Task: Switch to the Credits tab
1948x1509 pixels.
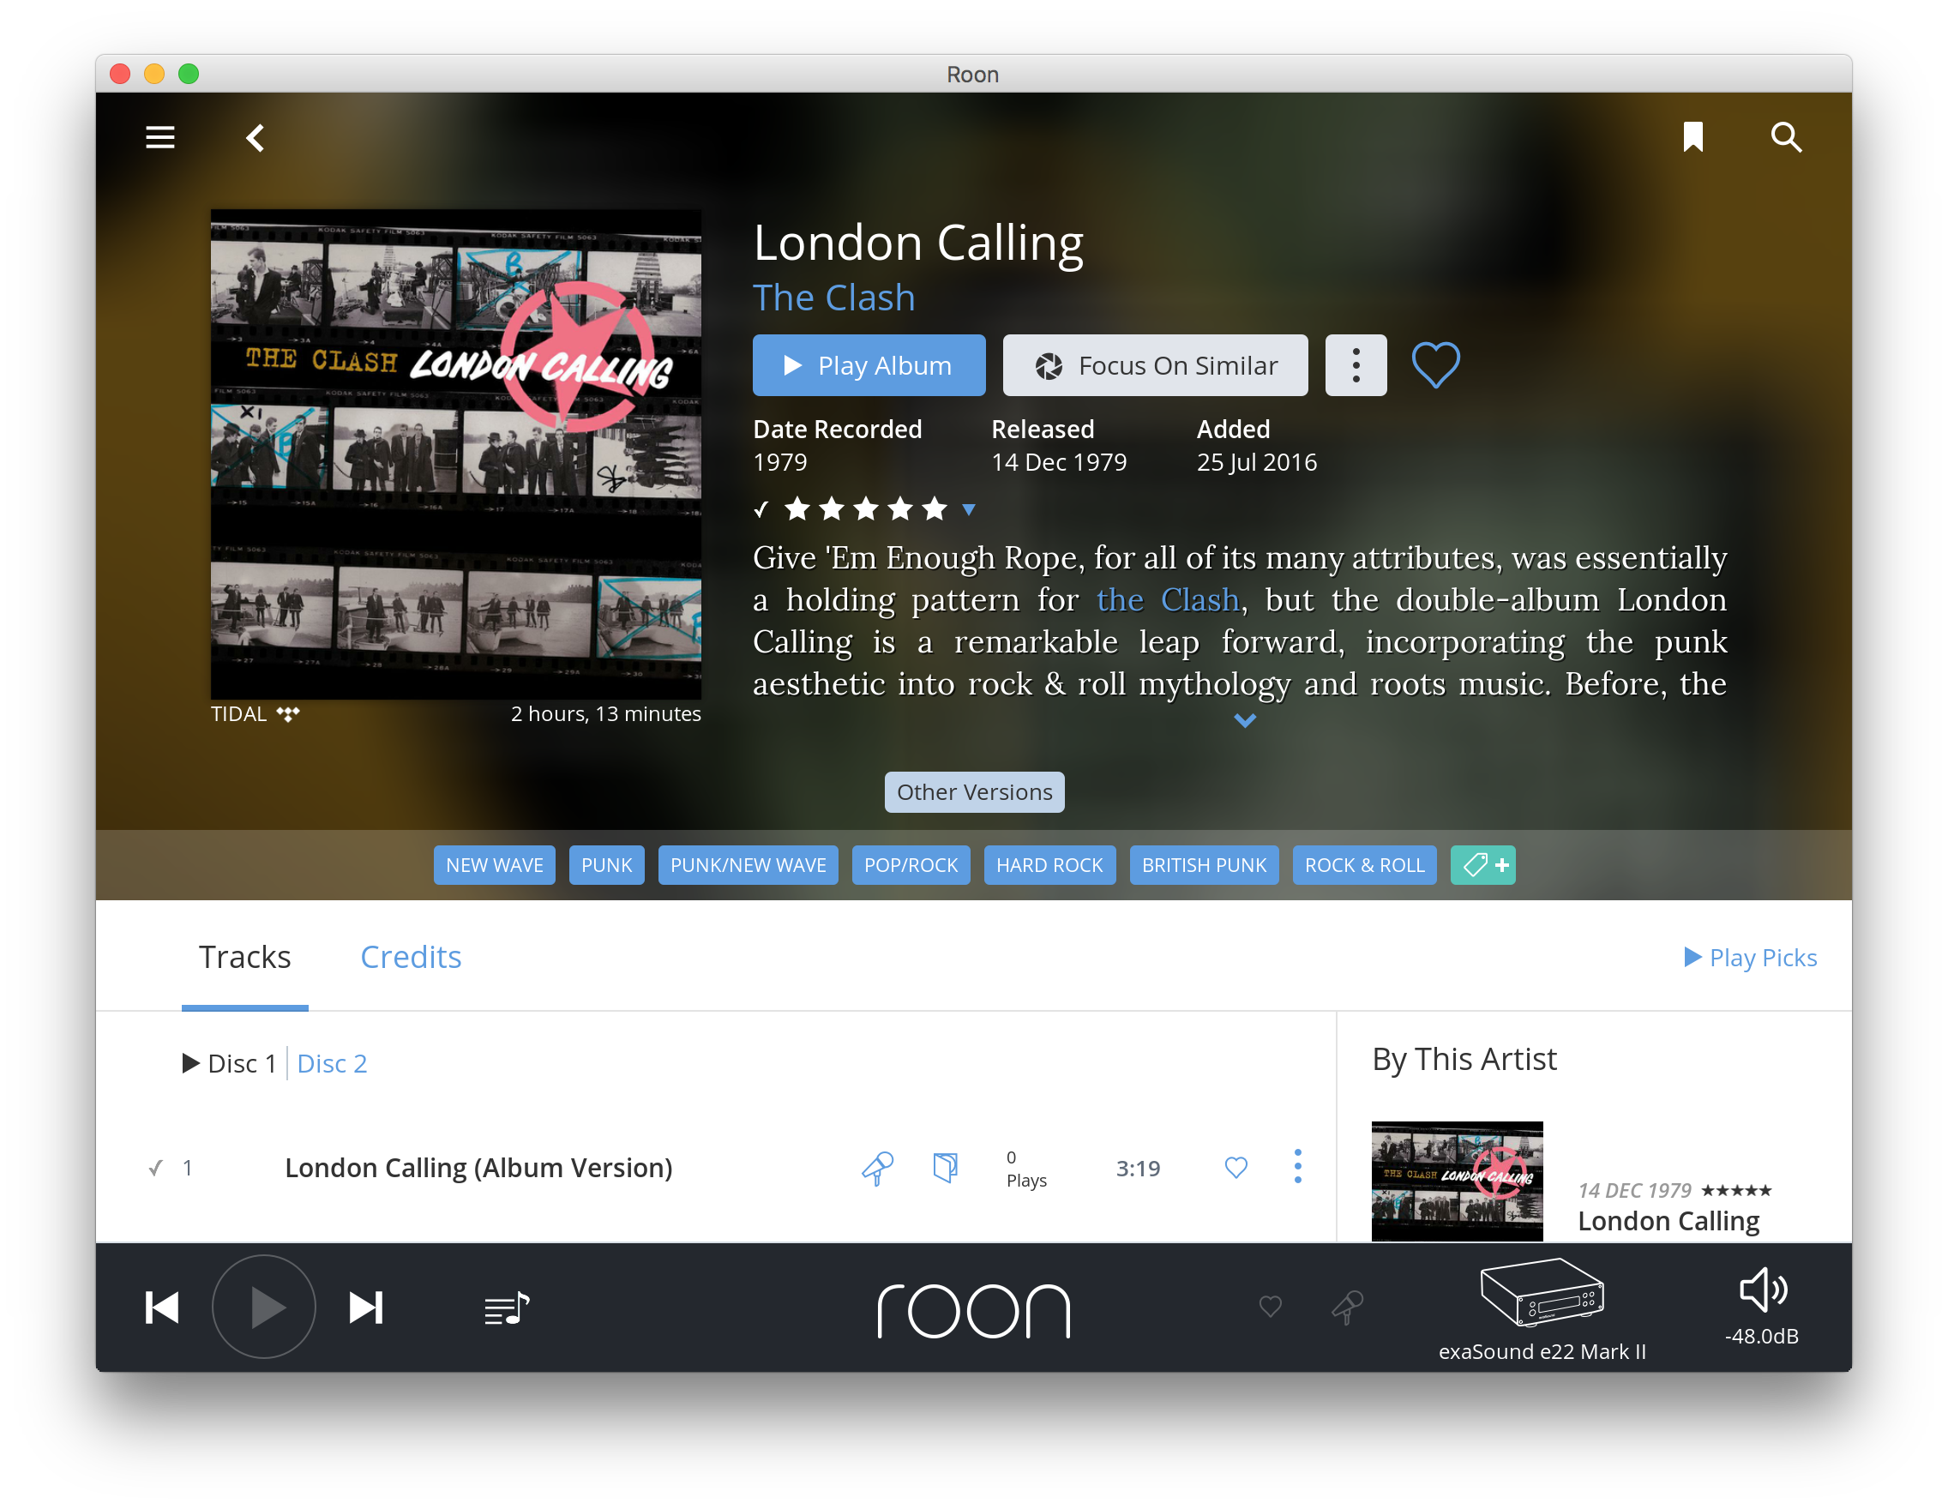Action: click(411, 957)
